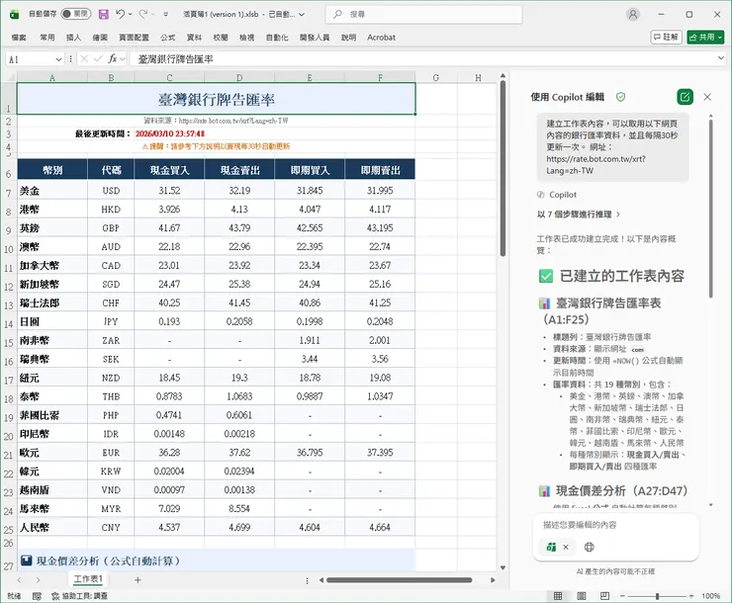Image resolution: width=732 pixels, height=603 pixels.
Task: Remove the attached workbook chip with X
Action: (566, 548)
